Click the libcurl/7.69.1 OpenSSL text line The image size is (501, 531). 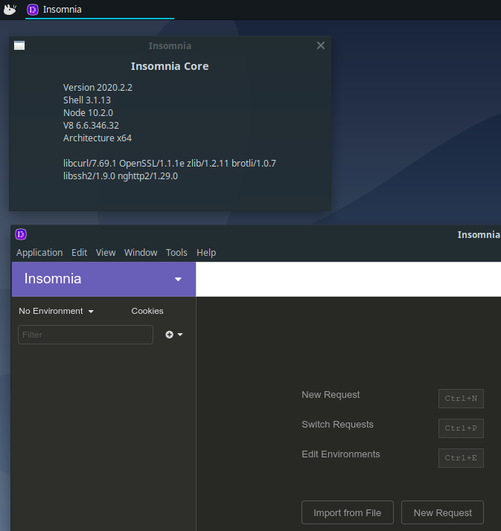tap(170, 164)
